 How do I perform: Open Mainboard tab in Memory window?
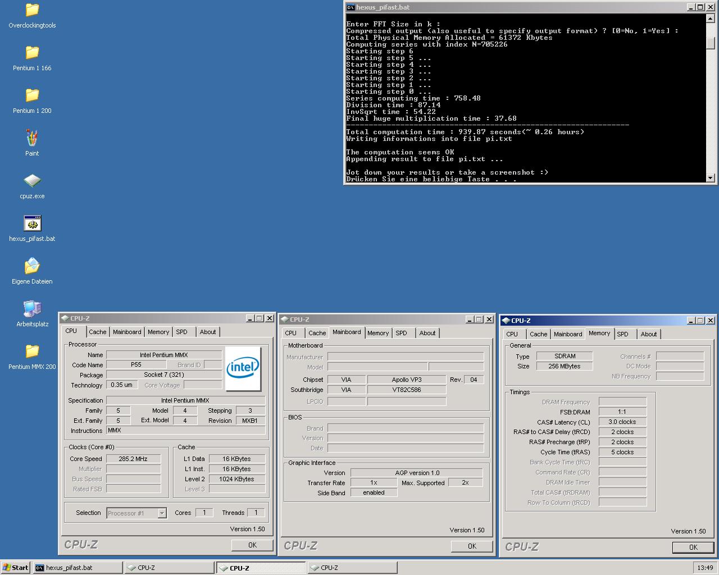(568, 334)
